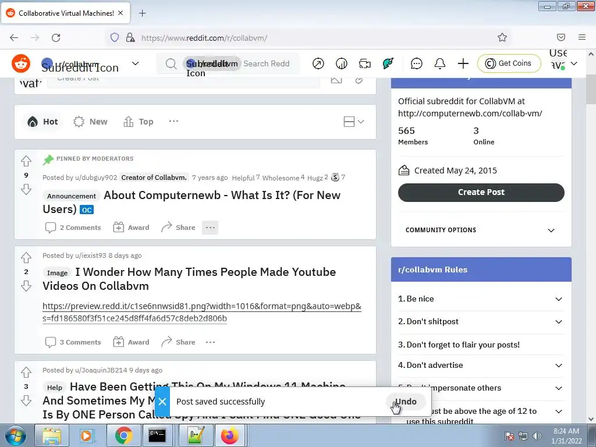
Task: Open the Reddit Live video icon
Action: (364, 63)
